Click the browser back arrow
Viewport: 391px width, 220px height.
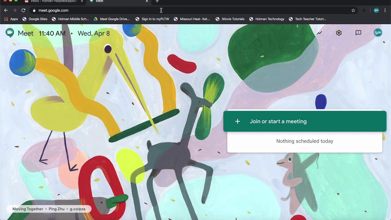tap(6, 10)
